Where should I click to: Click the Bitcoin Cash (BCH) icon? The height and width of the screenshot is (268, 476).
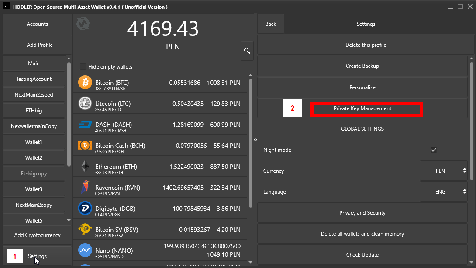point(85,145)
